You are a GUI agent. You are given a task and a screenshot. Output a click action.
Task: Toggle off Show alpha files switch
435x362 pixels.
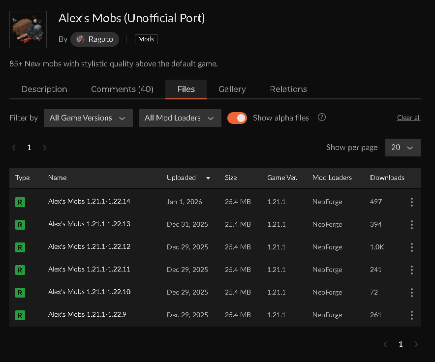point(237,118)
